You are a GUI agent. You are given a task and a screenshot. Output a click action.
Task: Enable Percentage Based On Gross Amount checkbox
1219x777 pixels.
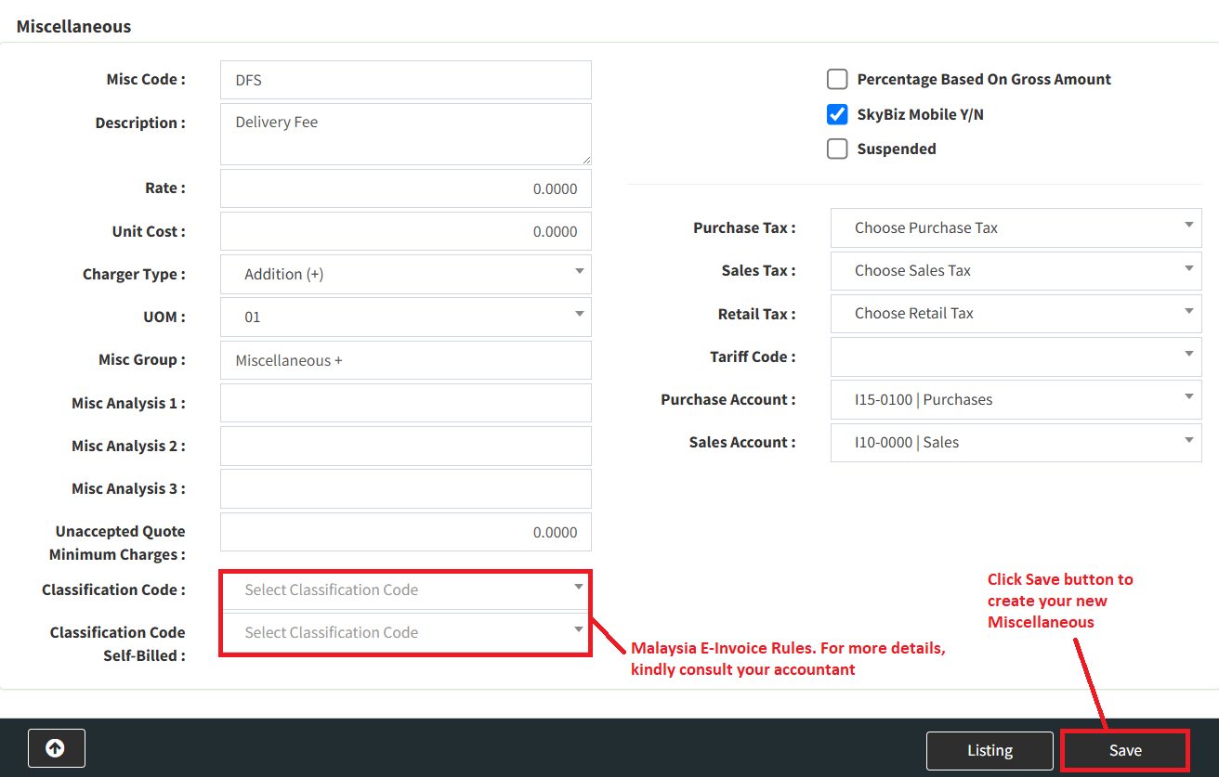837,79
